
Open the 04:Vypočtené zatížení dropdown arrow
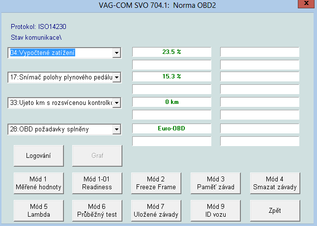click(116, 53)
